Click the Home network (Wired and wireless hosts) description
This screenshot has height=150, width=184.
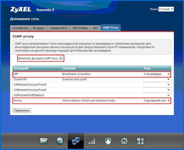(x=89, y=101)
